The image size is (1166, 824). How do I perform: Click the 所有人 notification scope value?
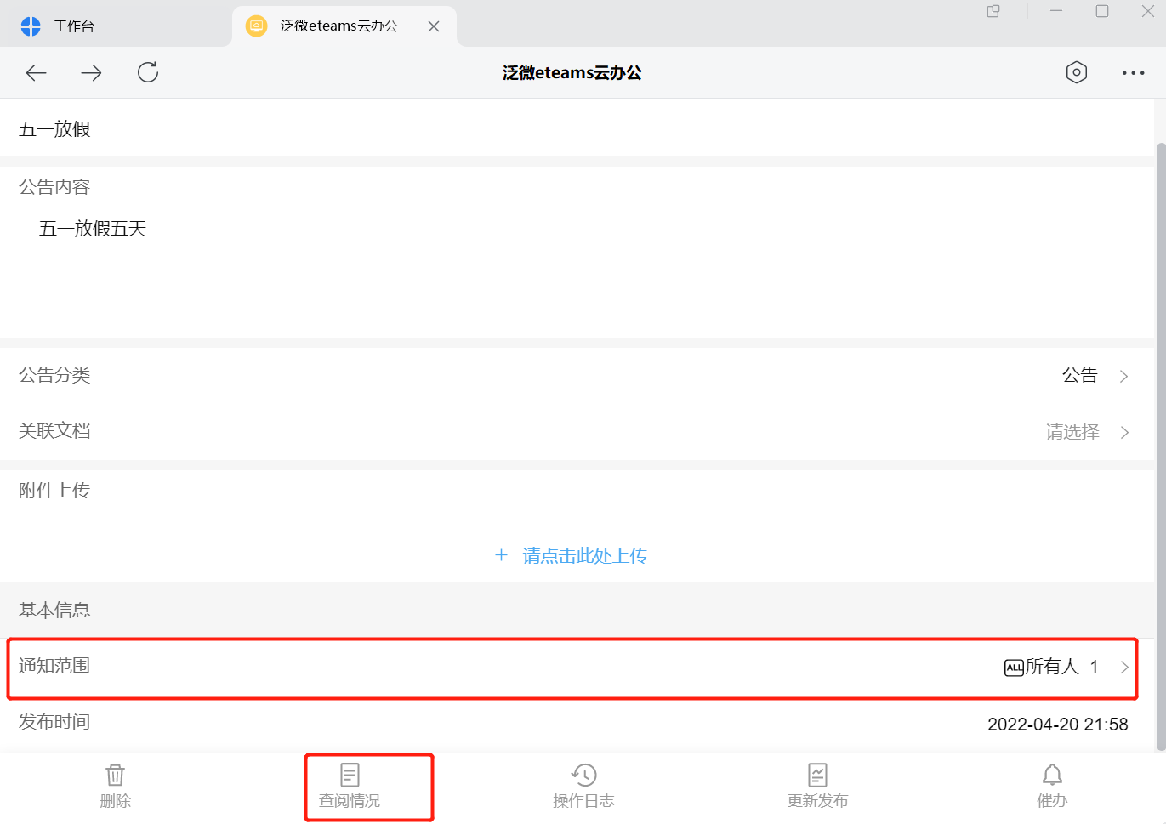pos(1052,667)
